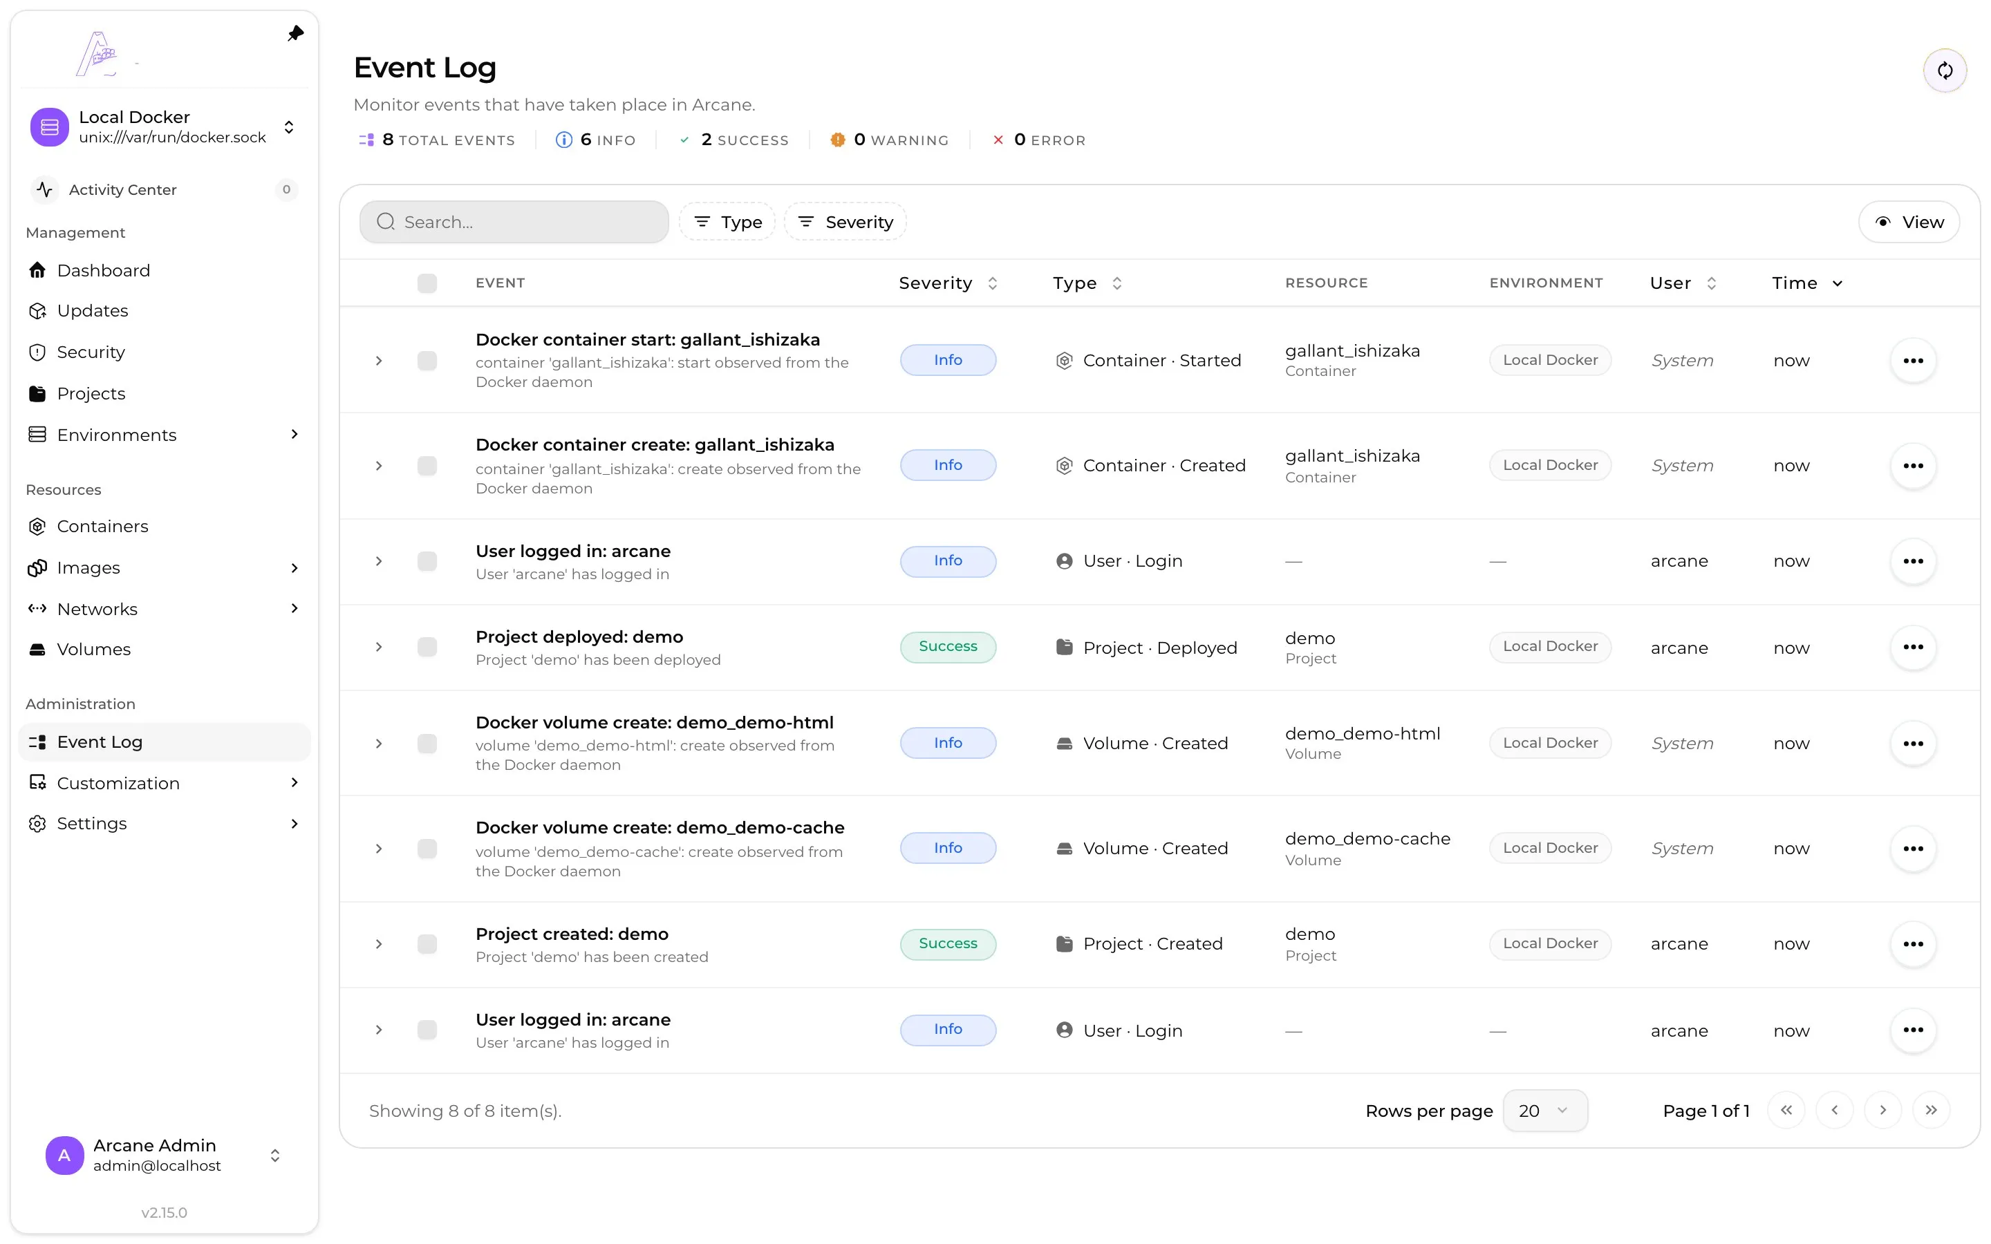Screen dimensions: 1991x1244
Task: Open the Updates page
Action: tap(164, 311)
